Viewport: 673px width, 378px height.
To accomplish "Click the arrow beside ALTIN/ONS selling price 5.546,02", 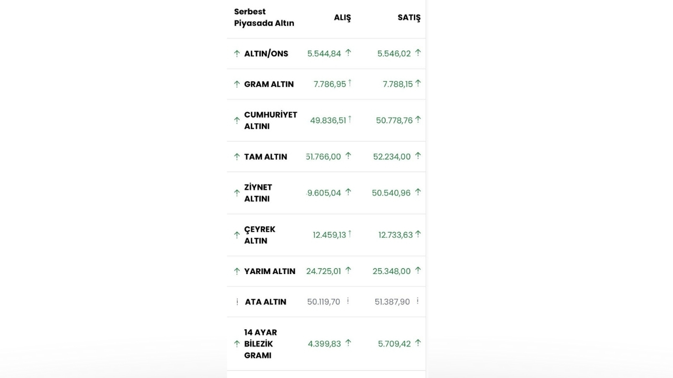I will pyautogui.click(x=418, y=52).
